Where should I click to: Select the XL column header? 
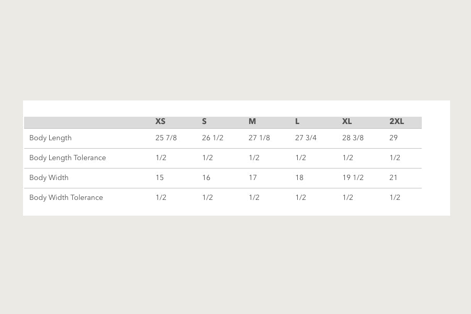point(347,121)
